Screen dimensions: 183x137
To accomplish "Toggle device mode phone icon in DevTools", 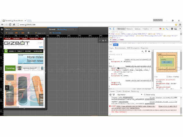I will tap(114, 29).
